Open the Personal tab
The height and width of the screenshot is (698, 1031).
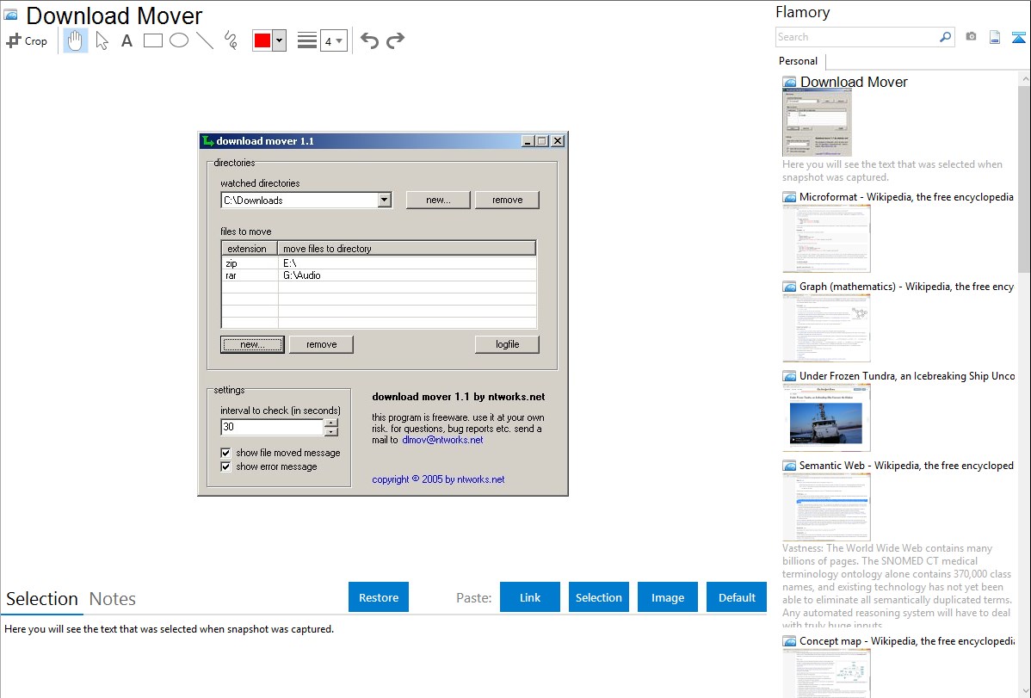pyautogui.click(x=799, y=61)
